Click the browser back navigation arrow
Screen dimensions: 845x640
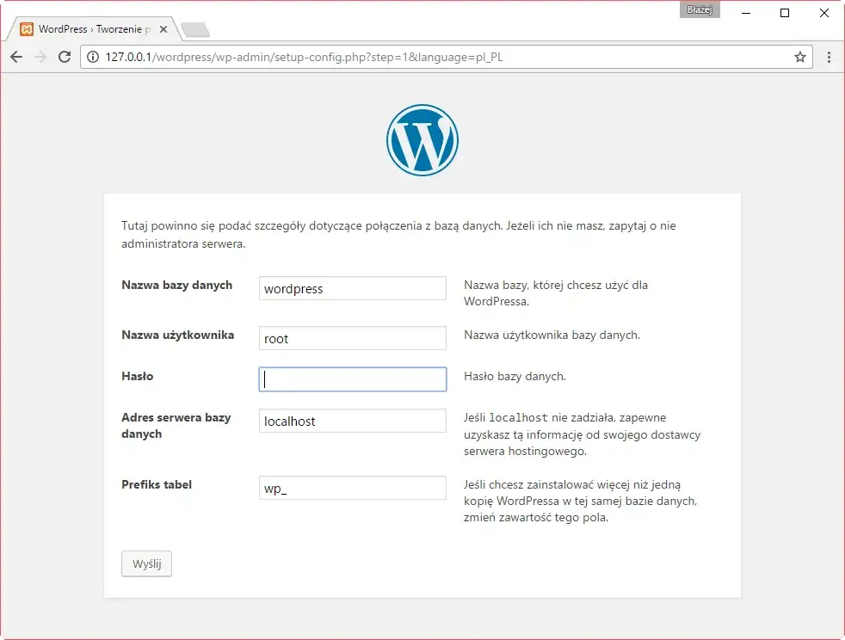pos(16,57)
